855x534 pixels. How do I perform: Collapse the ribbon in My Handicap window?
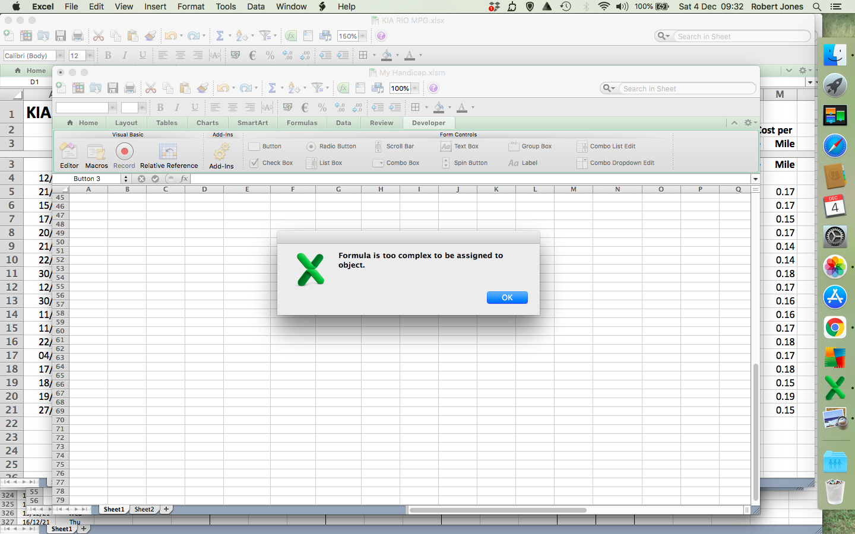pos(734,123)
